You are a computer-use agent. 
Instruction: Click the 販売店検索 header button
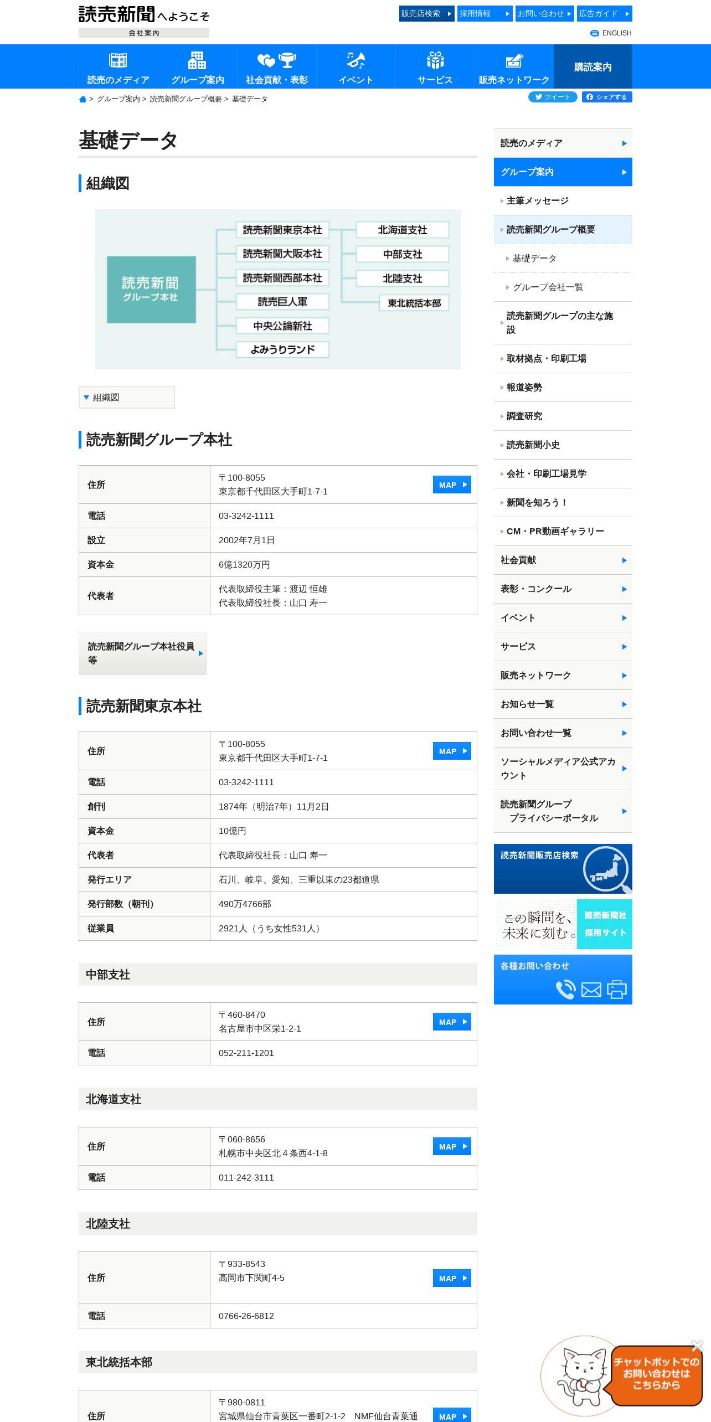click(x=426, y=13)
